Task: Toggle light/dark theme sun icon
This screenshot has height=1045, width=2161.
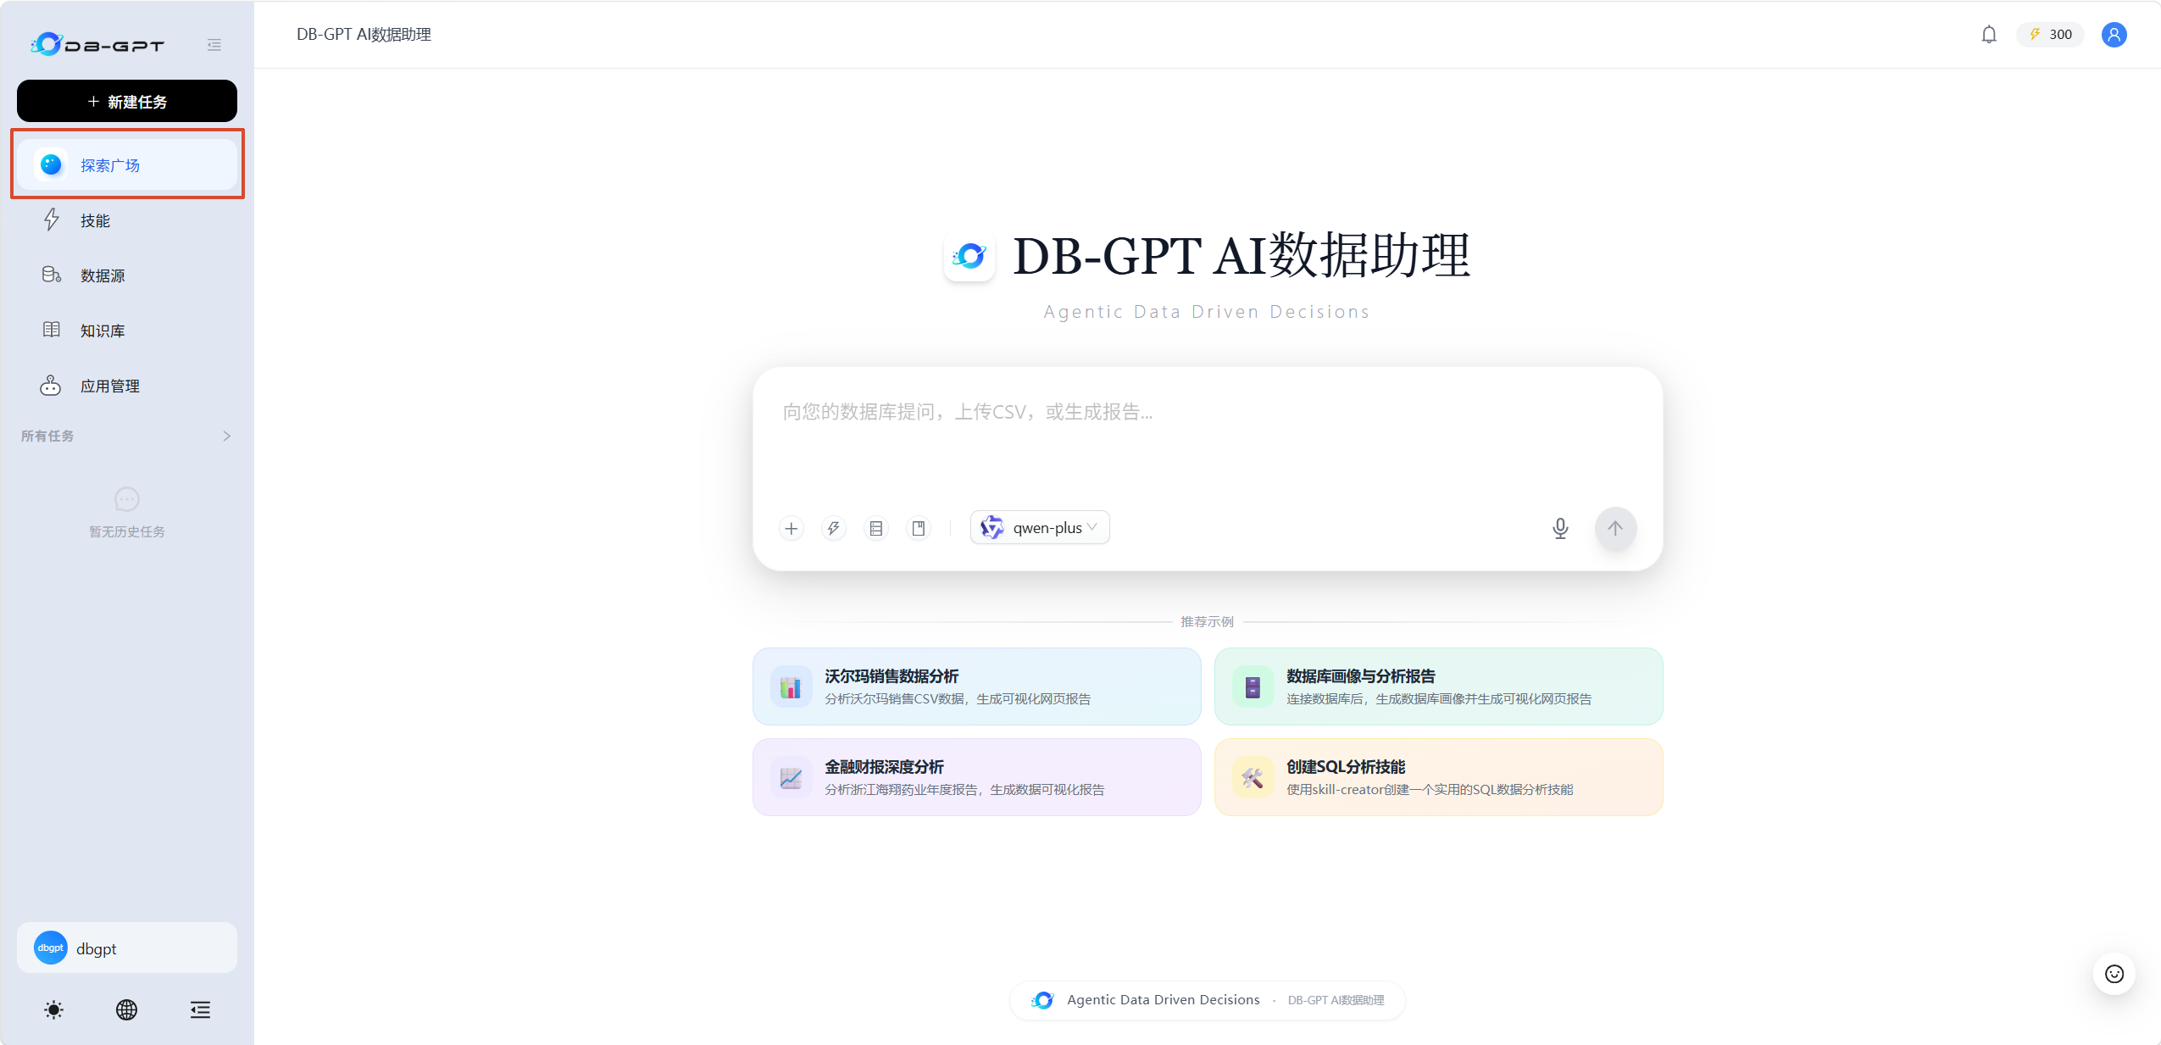Action: point(53,1009)
